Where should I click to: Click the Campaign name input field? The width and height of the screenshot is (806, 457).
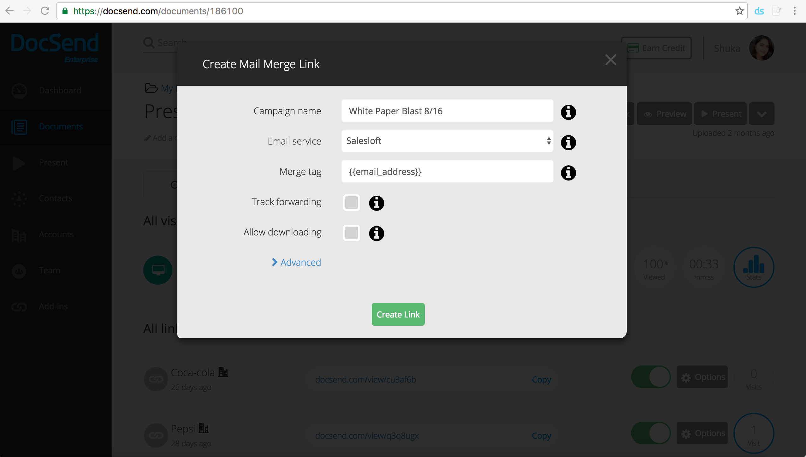pos(447,111)
